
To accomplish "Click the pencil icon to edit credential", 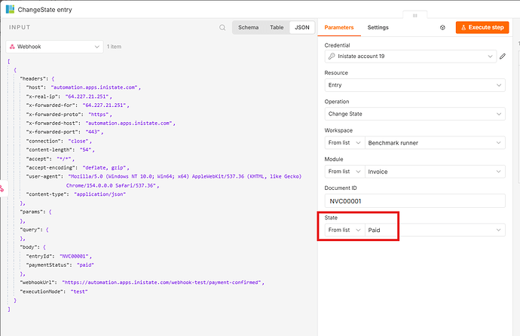I will [503, 57].
